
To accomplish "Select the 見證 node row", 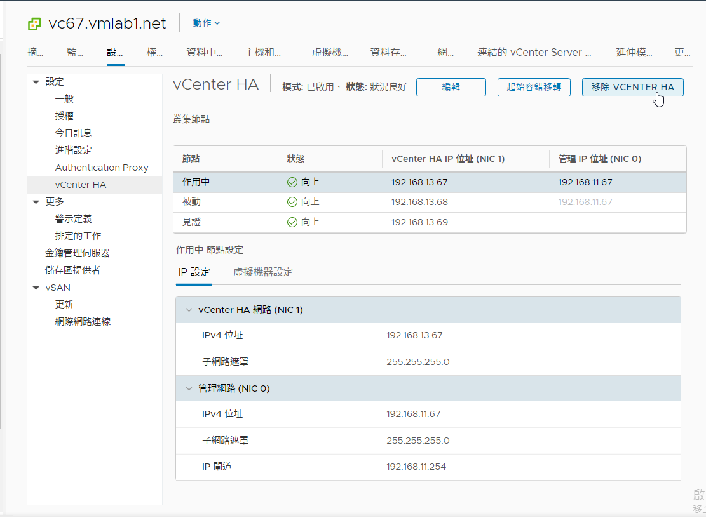I will [430, 222].
